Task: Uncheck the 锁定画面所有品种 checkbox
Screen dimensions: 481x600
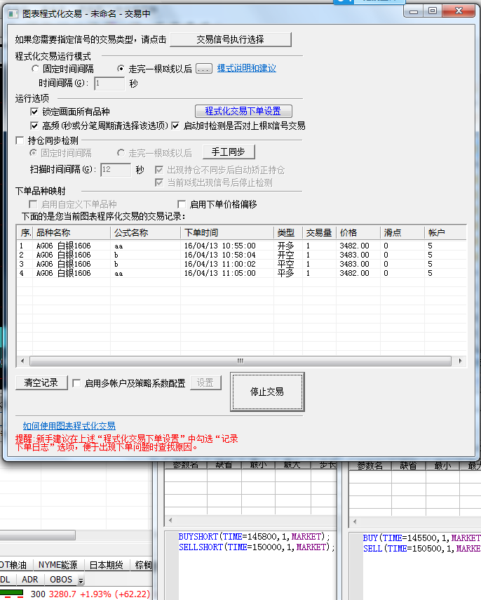Action: pyautogui.click(x=34, y=112)
